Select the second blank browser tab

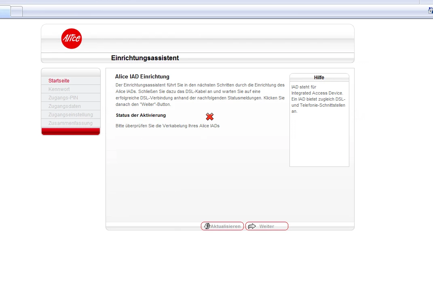coord(17,11)
